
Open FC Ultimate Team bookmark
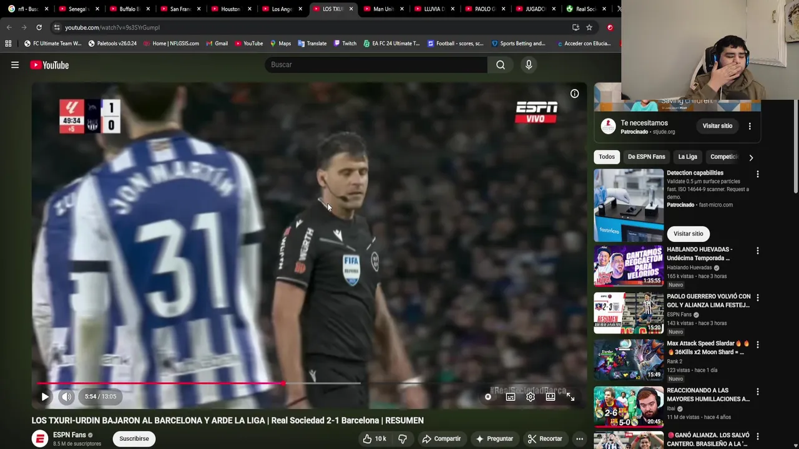52,44
